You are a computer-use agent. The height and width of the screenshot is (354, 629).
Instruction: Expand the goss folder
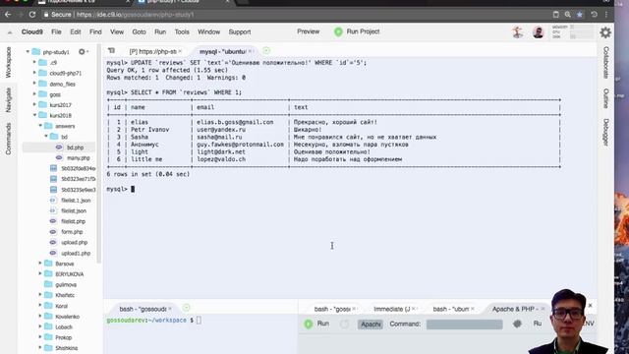point(34,94)
